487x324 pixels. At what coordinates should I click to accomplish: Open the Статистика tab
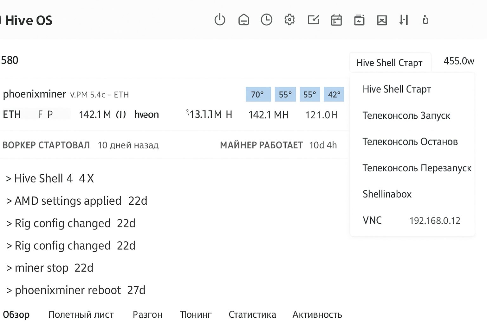point(252,315)
